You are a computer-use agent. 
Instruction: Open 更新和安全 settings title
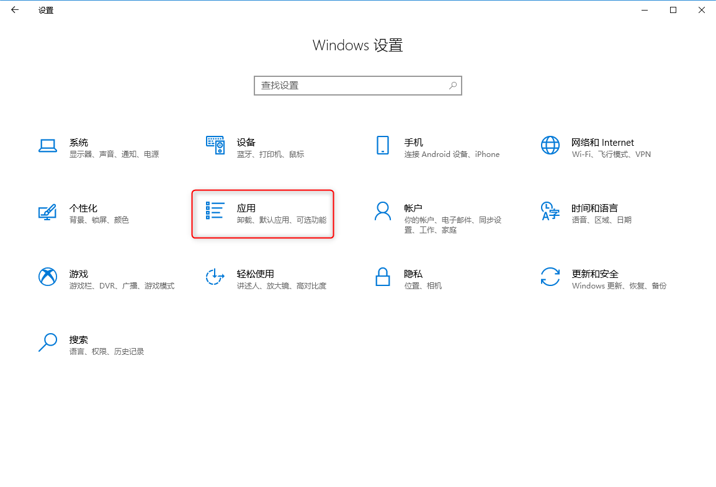point(595,274)
